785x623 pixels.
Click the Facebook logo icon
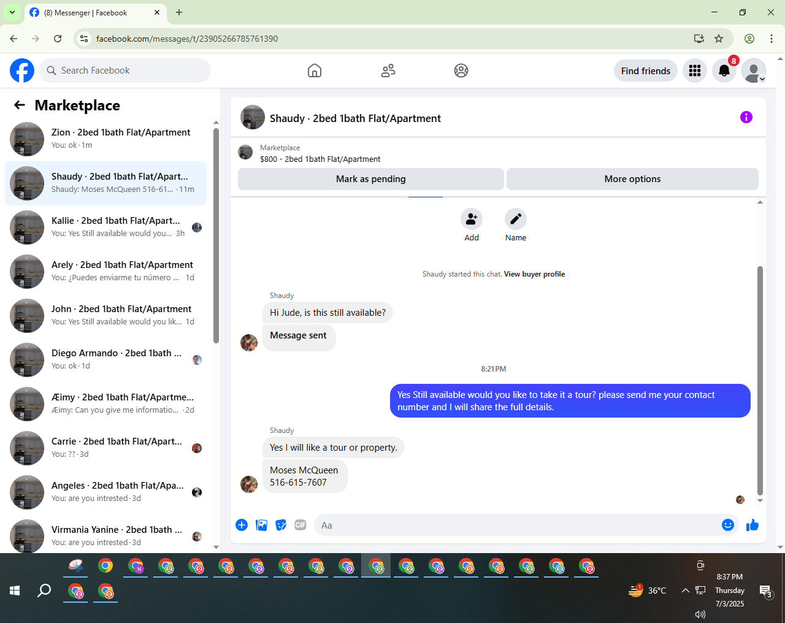pos(22,71)
